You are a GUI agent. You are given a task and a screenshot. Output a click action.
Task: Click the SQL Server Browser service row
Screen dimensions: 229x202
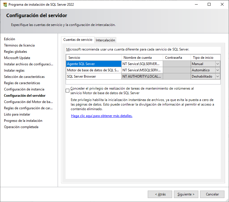(x=85, y=76)
